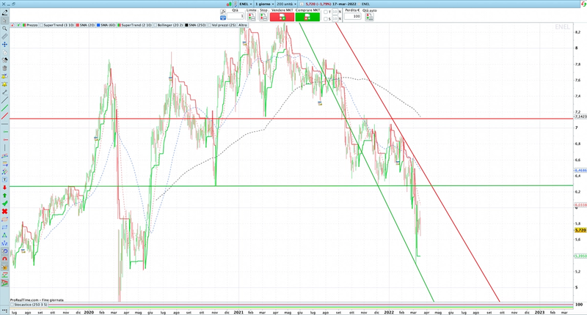
Task: Select the SuperTrend (2 10) indicator label
Action: point(136,25)
